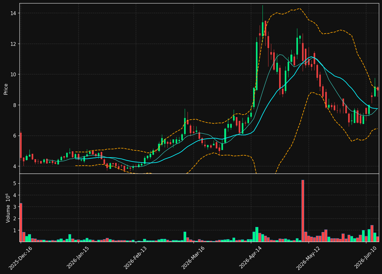Click the 2026-May-12 date label

click(308, 258)
